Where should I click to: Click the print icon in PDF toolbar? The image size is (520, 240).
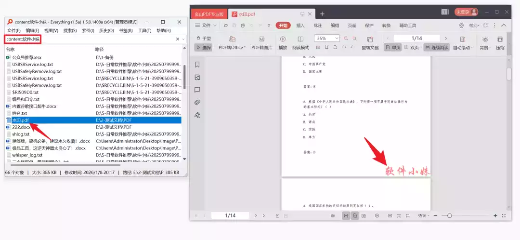click(x=243, y=25)
